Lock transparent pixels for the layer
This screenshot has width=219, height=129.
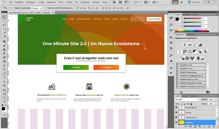point(182,104)
